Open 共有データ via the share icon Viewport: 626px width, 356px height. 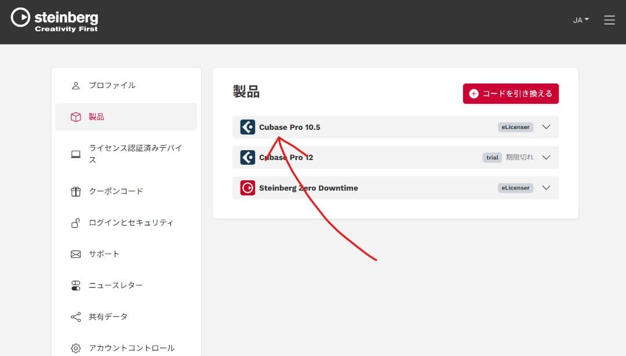(x=75, y=317)
